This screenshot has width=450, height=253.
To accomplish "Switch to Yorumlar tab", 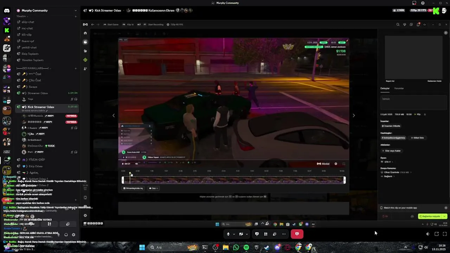I will pos(399,89).
